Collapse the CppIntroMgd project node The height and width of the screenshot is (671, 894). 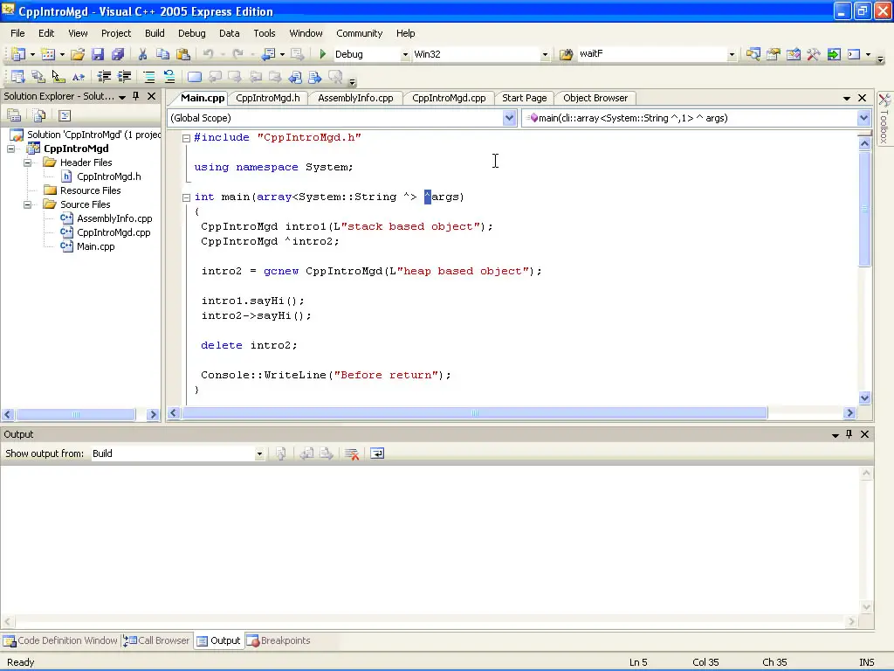10,149
